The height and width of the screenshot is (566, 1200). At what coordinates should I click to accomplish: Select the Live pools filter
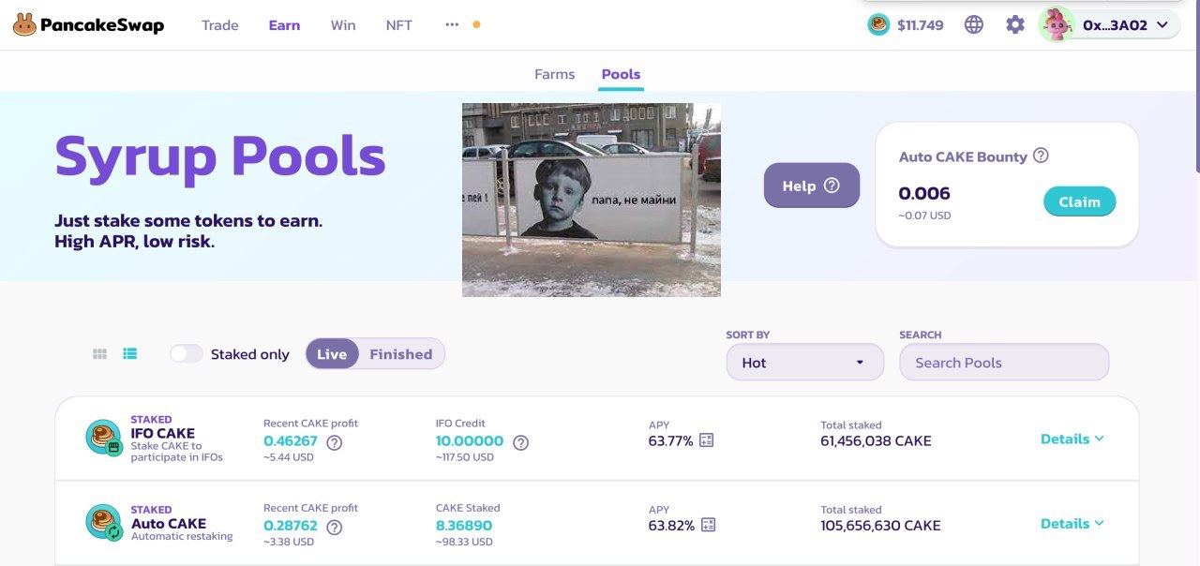tap(332, 354)
